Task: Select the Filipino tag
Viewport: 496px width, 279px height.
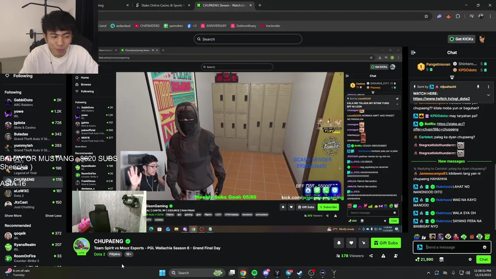Action: tap(115, 254)
